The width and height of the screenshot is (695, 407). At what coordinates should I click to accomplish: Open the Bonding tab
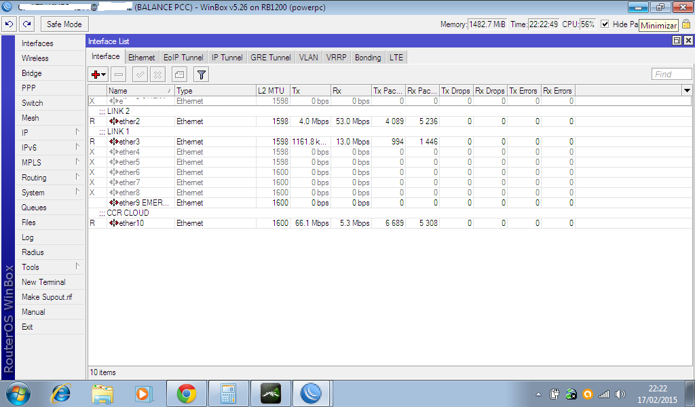[x=367, y=58]
